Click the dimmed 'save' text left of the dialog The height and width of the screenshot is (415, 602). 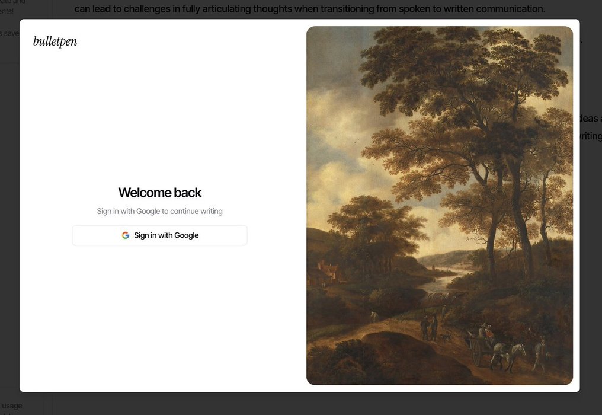click(9, 33)
